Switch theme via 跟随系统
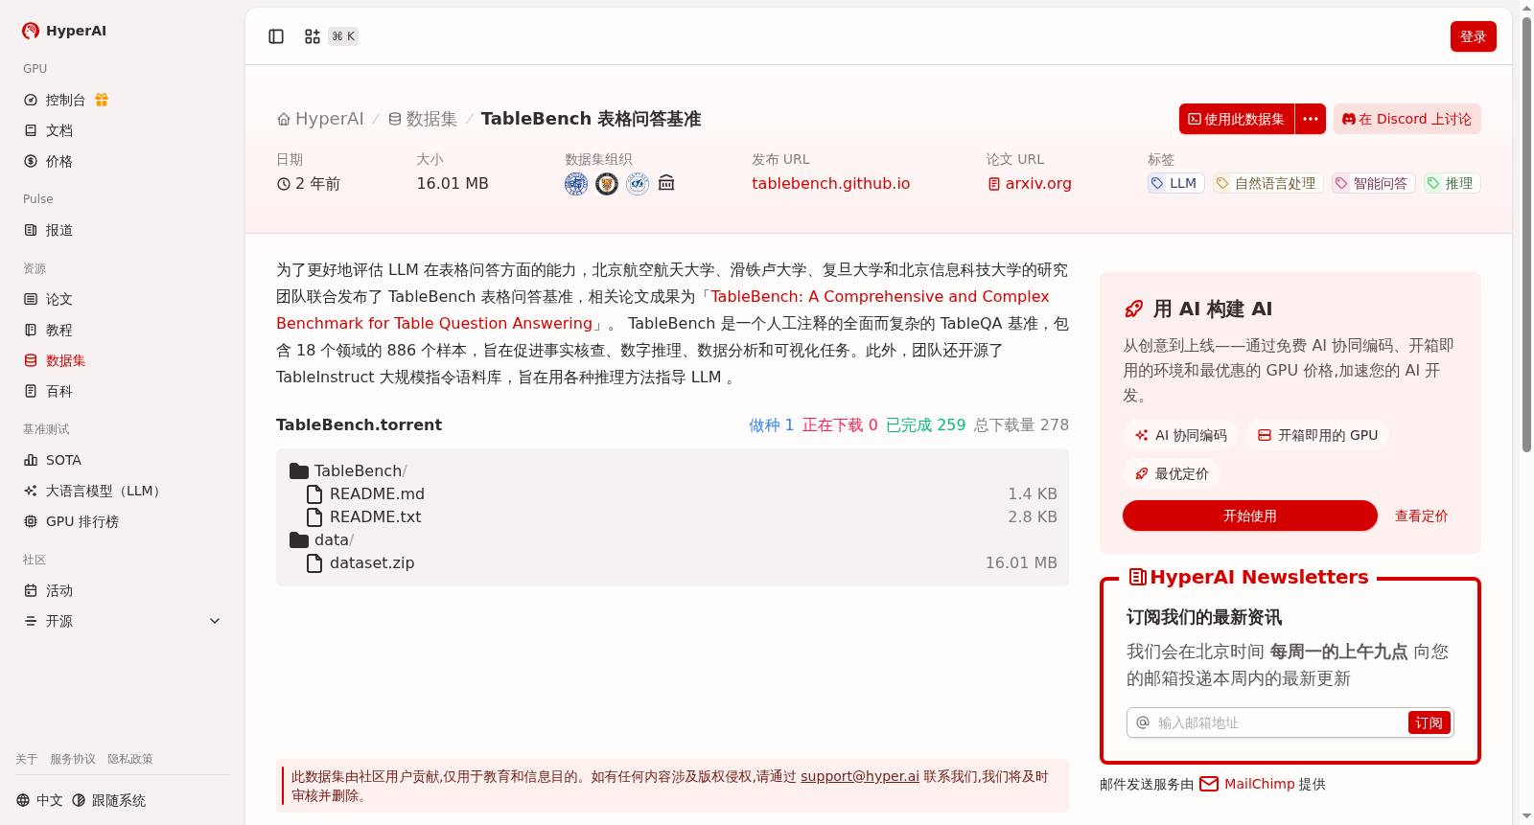 (108, 800)
